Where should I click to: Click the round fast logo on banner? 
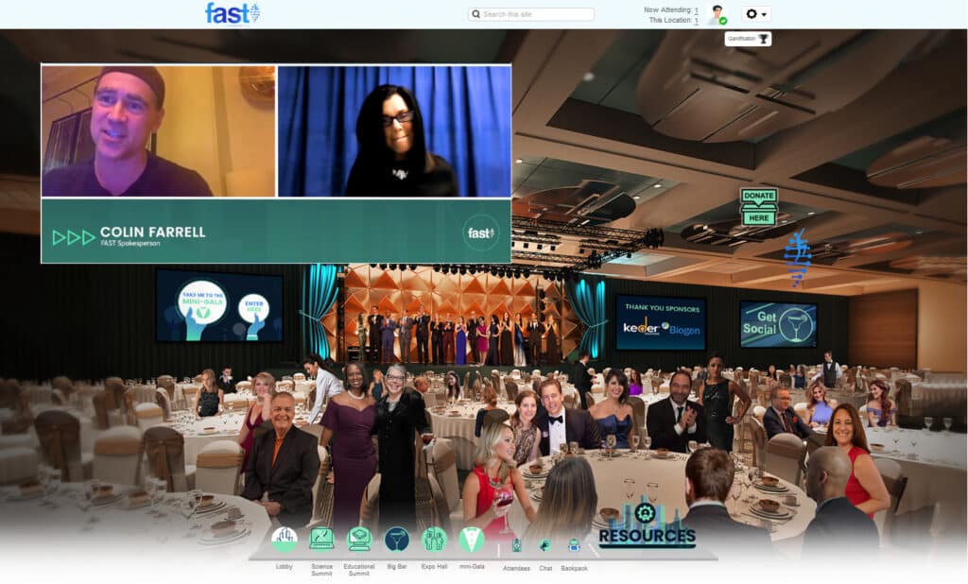(481, 232)
